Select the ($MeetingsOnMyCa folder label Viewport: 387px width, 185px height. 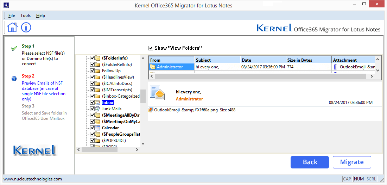[x=121, y=122]
